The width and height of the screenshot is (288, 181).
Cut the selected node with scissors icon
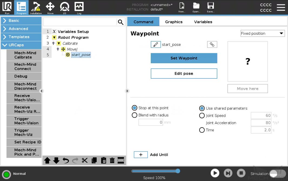[x=84, y=160]
